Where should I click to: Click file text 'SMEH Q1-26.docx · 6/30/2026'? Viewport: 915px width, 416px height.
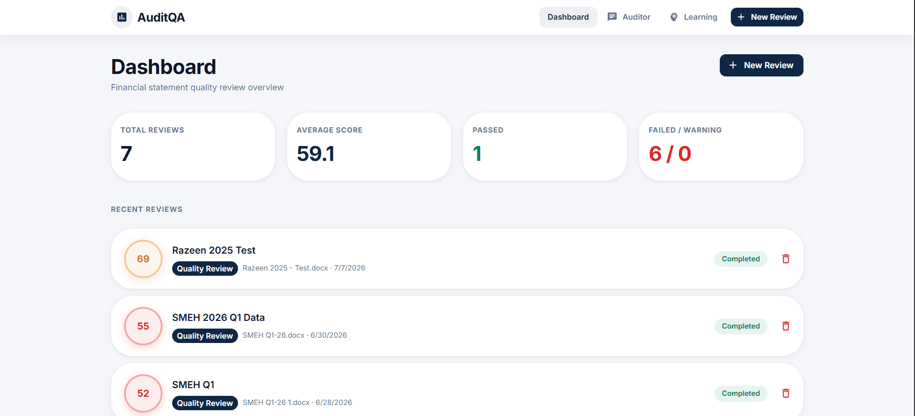point(295,335)
